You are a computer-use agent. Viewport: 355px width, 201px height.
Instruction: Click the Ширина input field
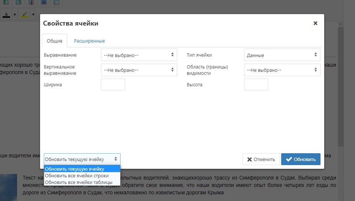pyautogui.click(x=113, y=84)
